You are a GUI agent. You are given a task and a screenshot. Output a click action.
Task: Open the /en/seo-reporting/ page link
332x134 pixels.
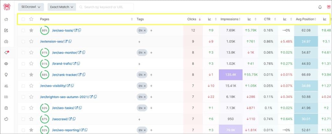coord(66,130)
